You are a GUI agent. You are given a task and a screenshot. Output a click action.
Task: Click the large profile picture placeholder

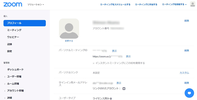69,29
